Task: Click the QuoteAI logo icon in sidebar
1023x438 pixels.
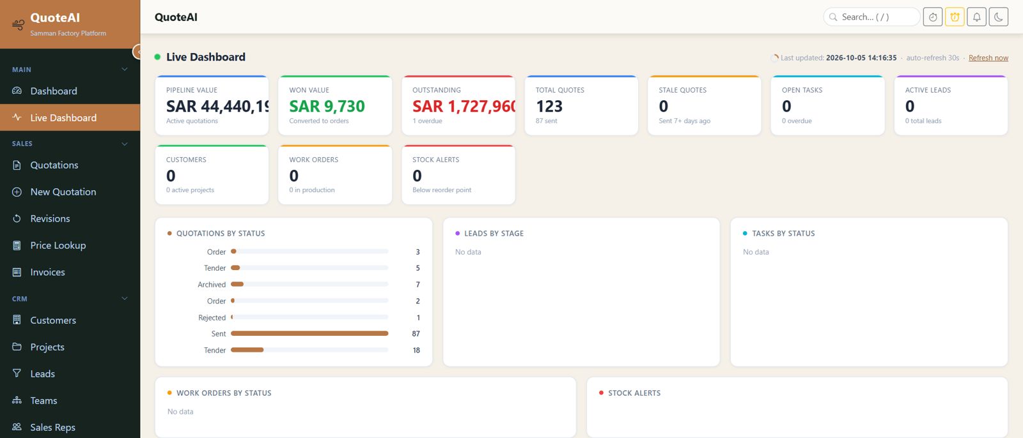Action: (x=18, y=25)
